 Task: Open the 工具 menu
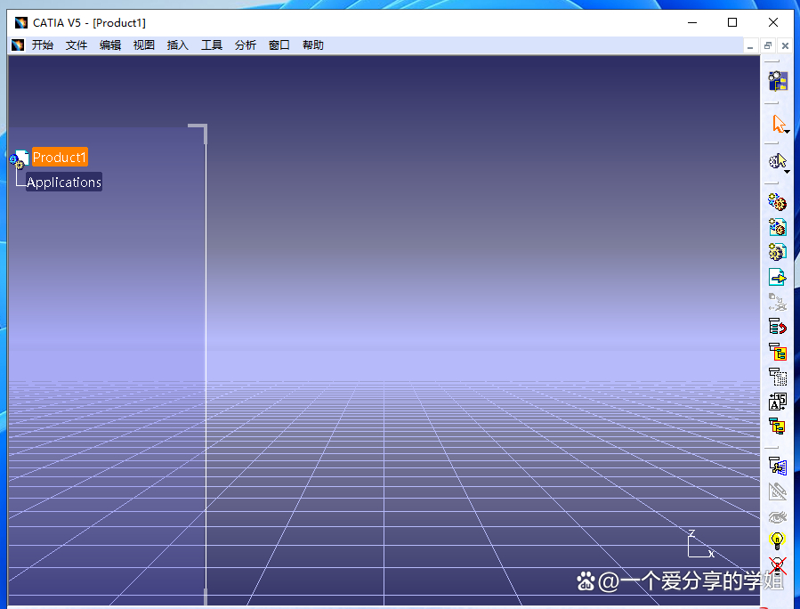pyautogui.click(x=212, y=45)
